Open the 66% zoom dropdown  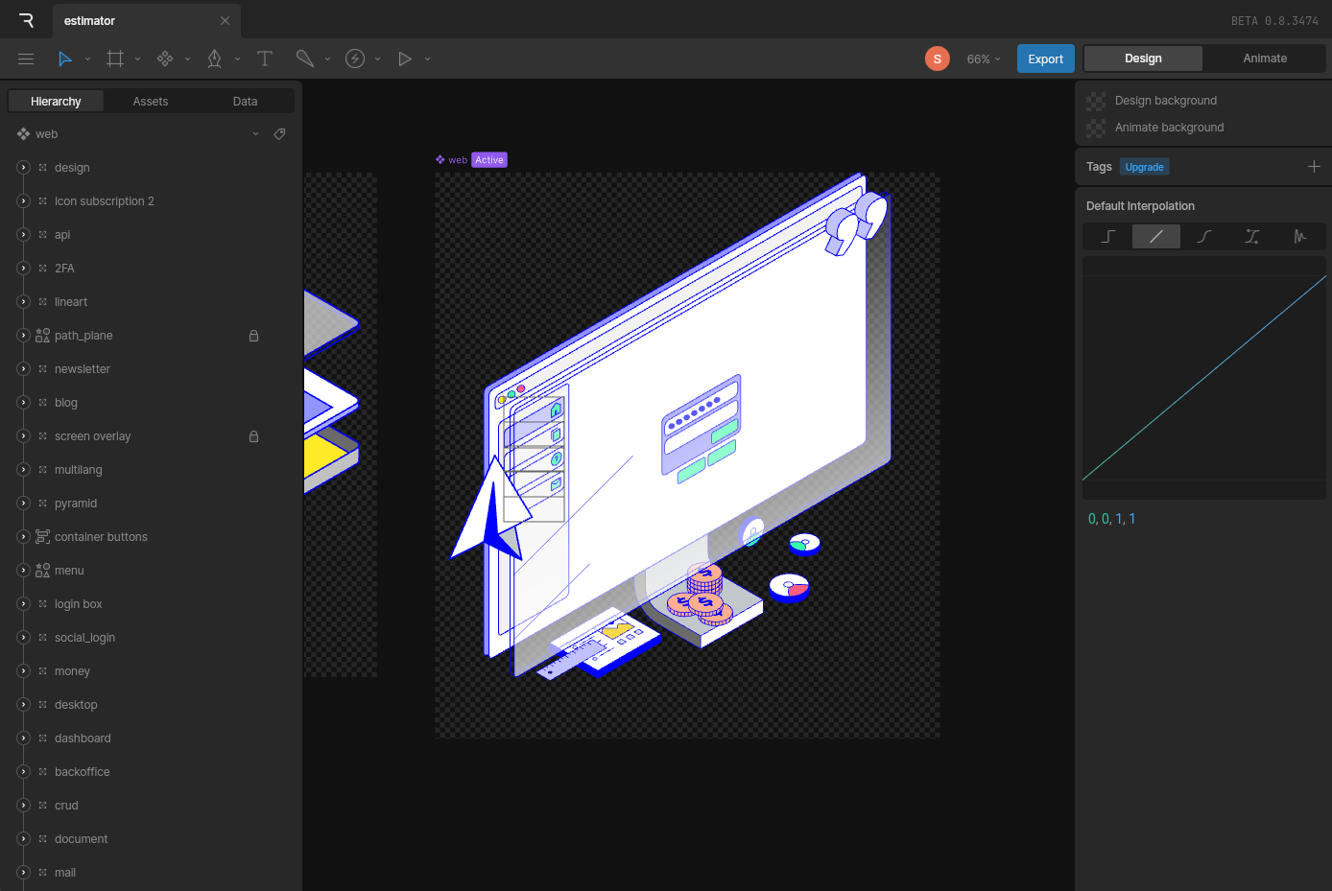point(983,59)
